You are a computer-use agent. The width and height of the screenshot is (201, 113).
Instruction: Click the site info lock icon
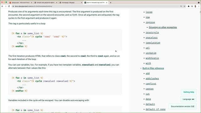(x=13, y=6)
